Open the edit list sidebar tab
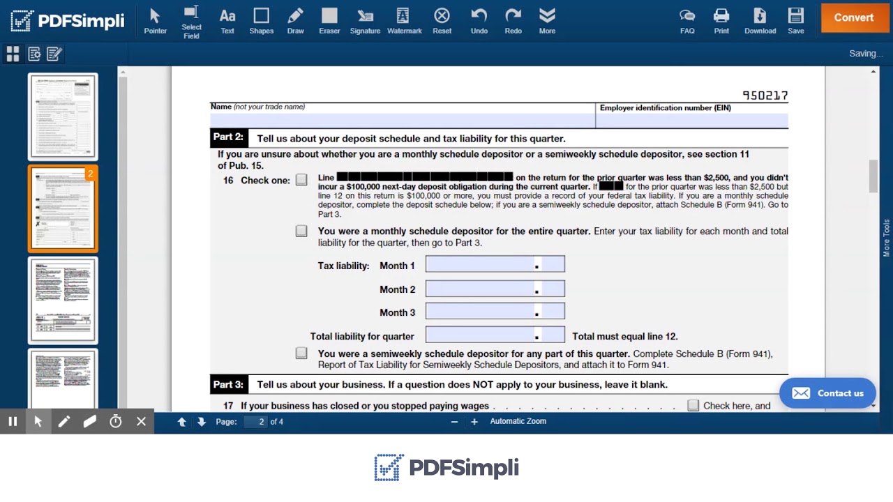This screenshot has height=502, width=893. click(54, 54)
